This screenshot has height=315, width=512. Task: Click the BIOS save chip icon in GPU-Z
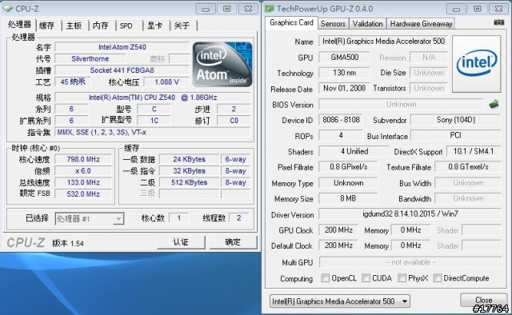pyautogui.click(x=494, y=104)
